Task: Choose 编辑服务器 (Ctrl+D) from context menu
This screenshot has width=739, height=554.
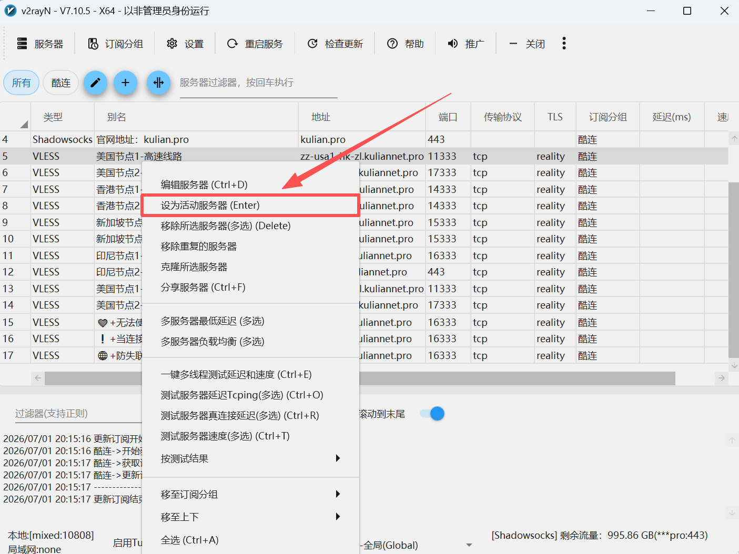Action: pyautogui.click(x=250, y=184)
